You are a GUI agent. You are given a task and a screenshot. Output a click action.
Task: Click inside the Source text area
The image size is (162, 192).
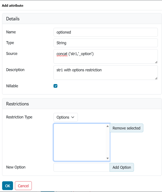tap(105, 56)
